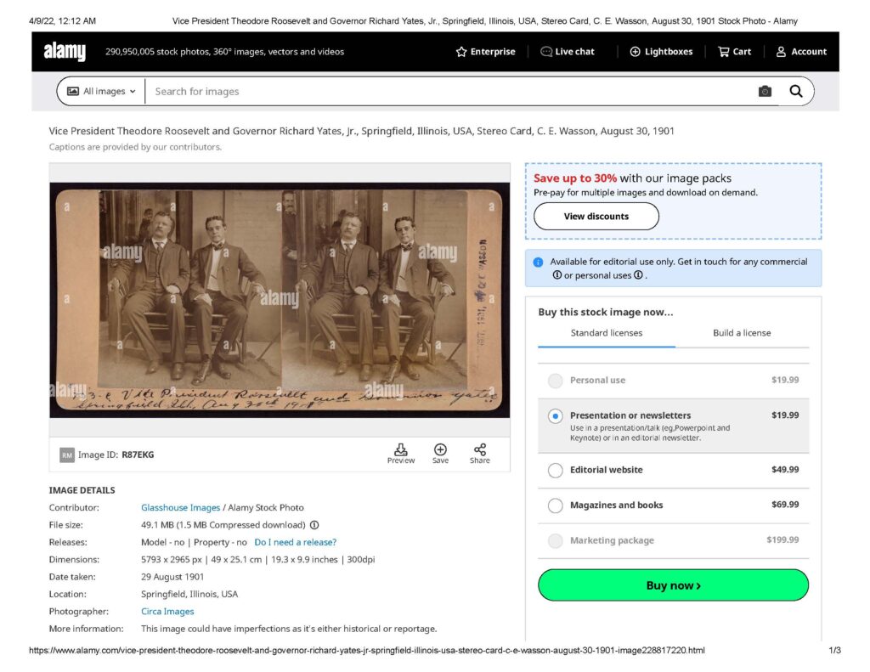The width and height of the screenshot is (870, 672).
Task: Click info icon beside file size
Action: pyautogui.click(x=314, y=525)
